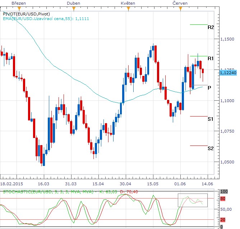Click the stochastic 100 level label
The image size is (240, 229).
pyautogui.click(x=224, y=191)
